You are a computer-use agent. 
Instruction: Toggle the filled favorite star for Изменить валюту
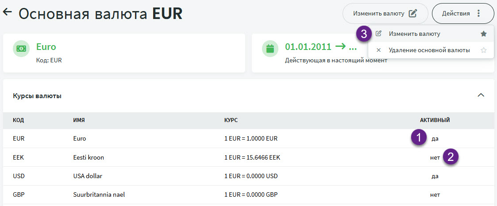pyautogui.click(x=484, y=34)
